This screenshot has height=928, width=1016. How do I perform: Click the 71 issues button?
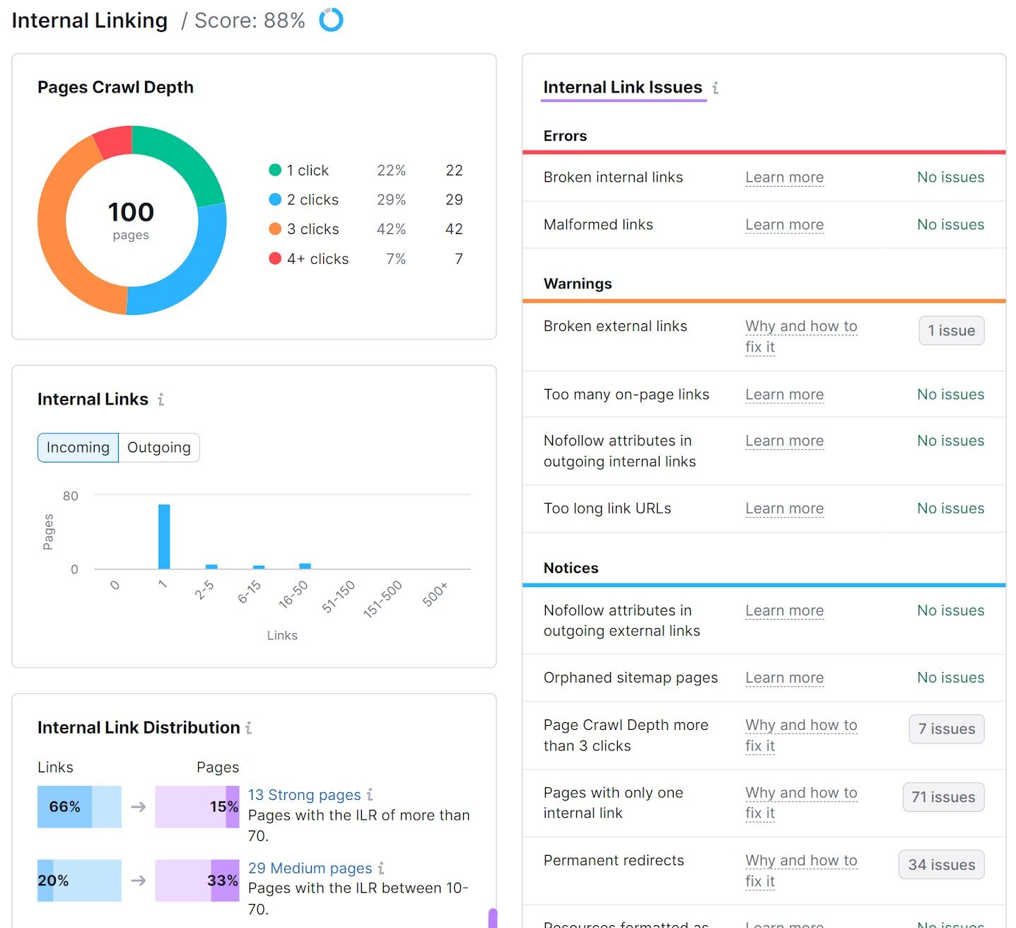[943, 797]
